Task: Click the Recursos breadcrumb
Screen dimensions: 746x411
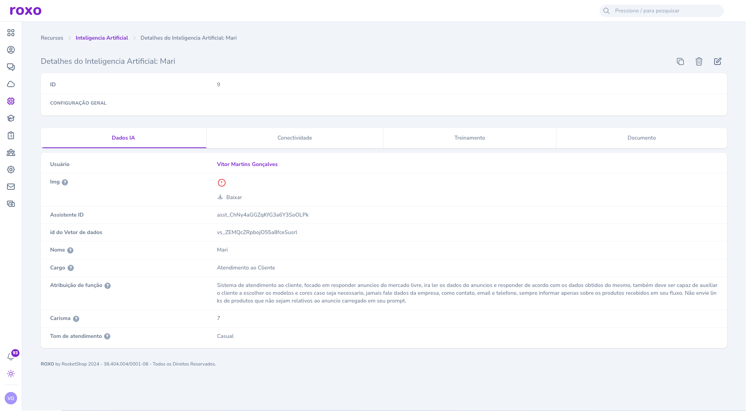Action: [x=52, y=38]
